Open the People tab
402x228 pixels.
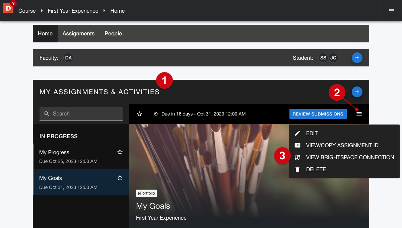(x=113, y=33)
